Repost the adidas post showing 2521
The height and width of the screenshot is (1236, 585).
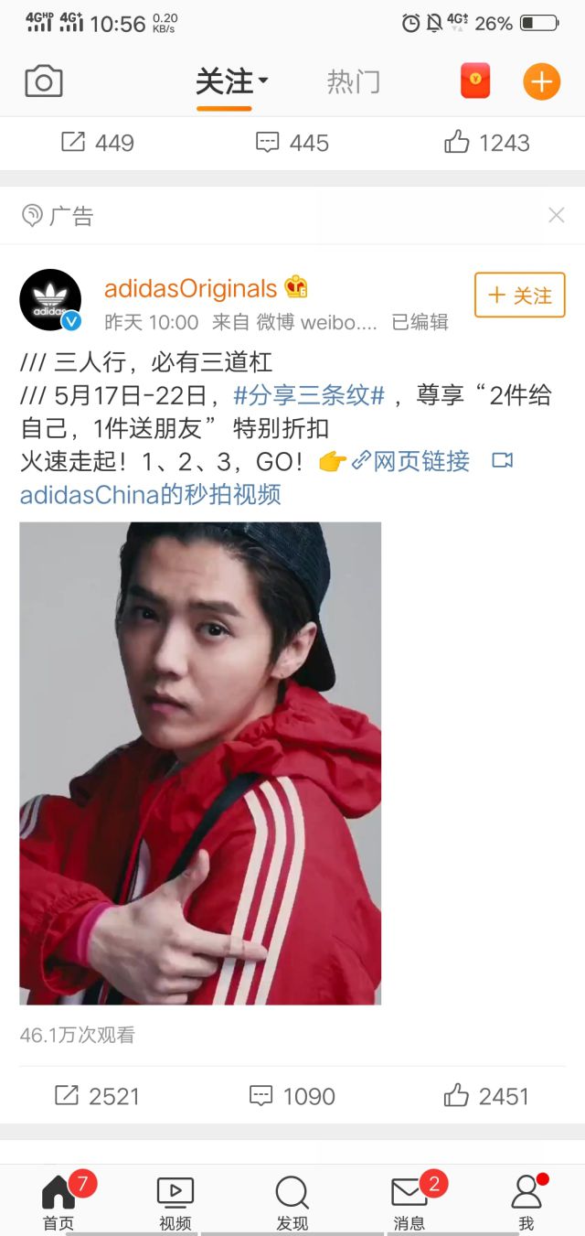point(98,1096)
